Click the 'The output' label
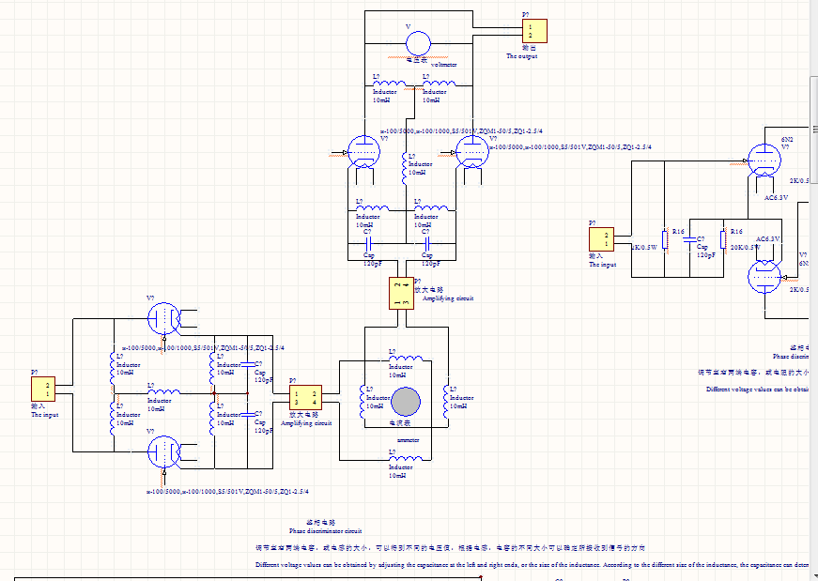 pyautogui.click(x=521, y=55)
